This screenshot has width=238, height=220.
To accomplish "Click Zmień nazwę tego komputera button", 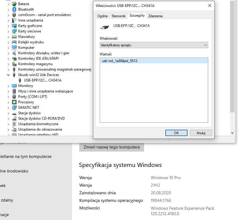I will click(112, 147).
